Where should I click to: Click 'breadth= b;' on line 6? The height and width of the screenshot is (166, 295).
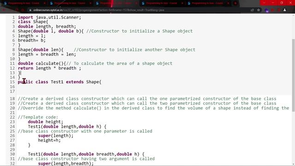[x=32, y=40]
